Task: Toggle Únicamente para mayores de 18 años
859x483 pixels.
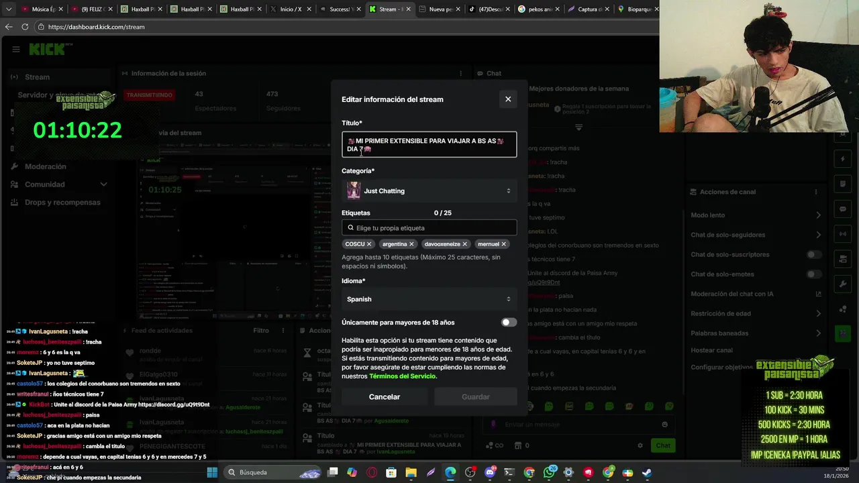Action: tap(509, 323)
